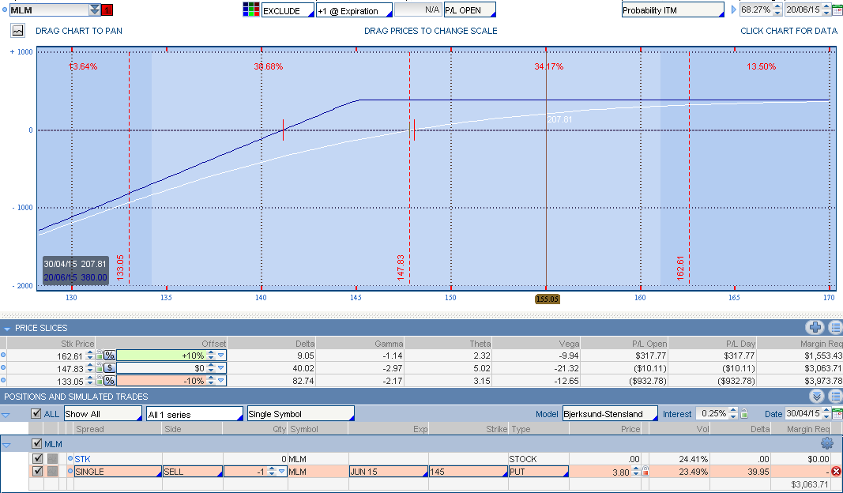Click the STK spread link
The width and height of the screenshot is (843, 493).
click(82, 458)
